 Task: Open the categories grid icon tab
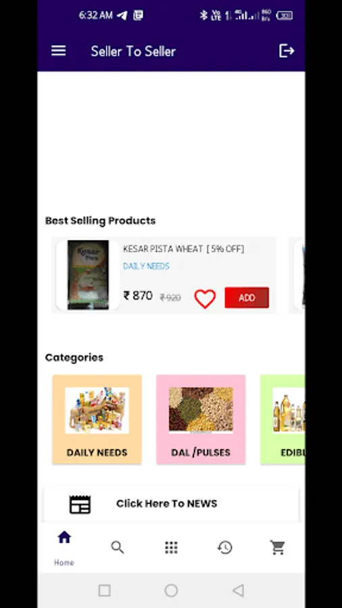(171, 547)
